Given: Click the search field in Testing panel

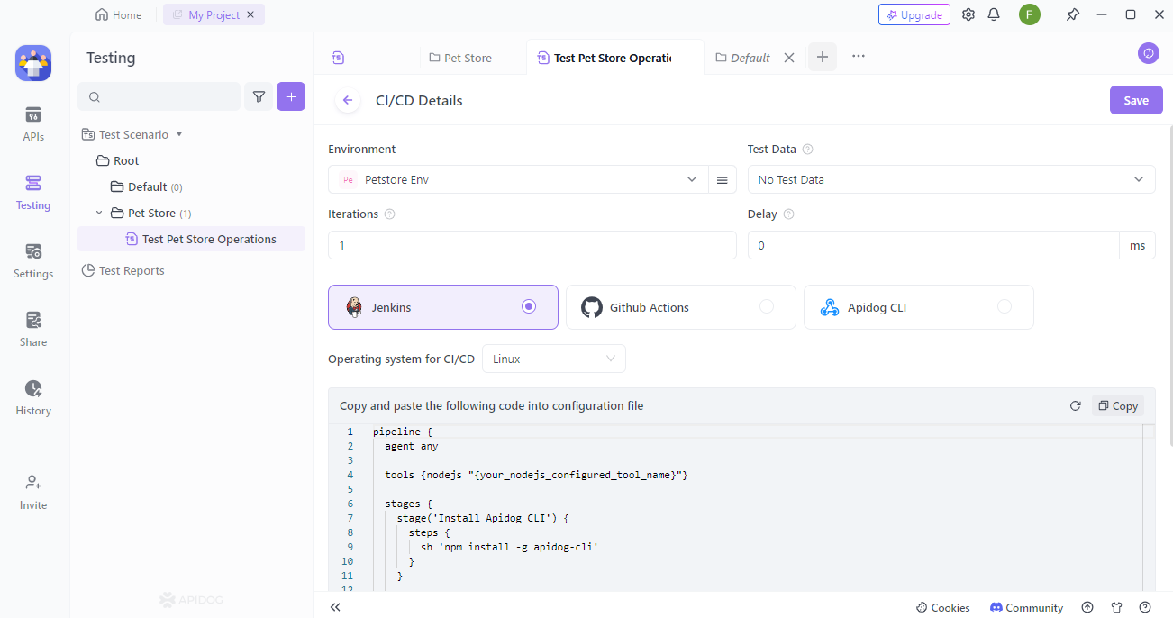Looking at the screenshot, I should coord(159,96).
